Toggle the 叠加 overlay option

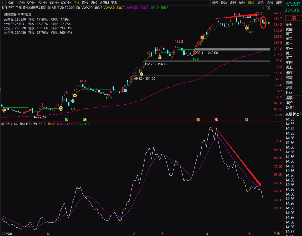224,3
